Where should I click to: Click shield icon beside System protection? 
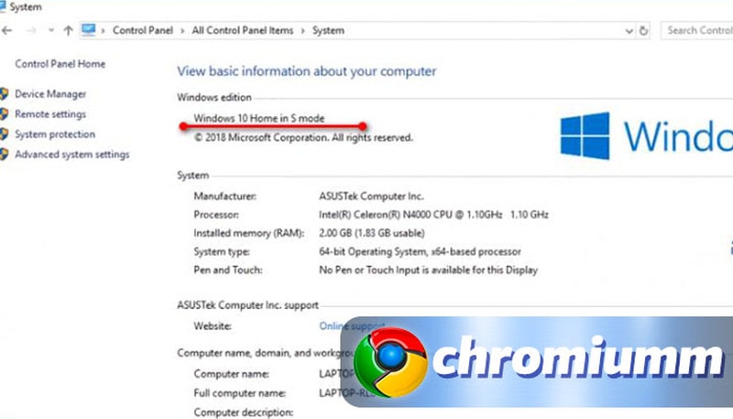tap(5, 134)
